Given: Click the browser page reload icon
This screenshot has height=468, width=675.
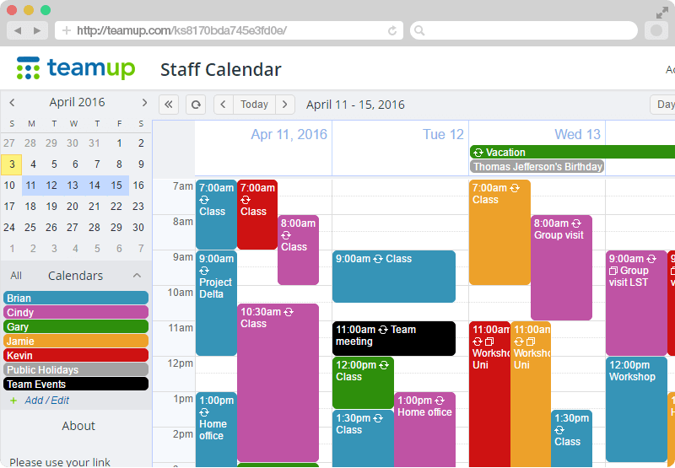Looking at the screenshot, I should pos(392,30).
